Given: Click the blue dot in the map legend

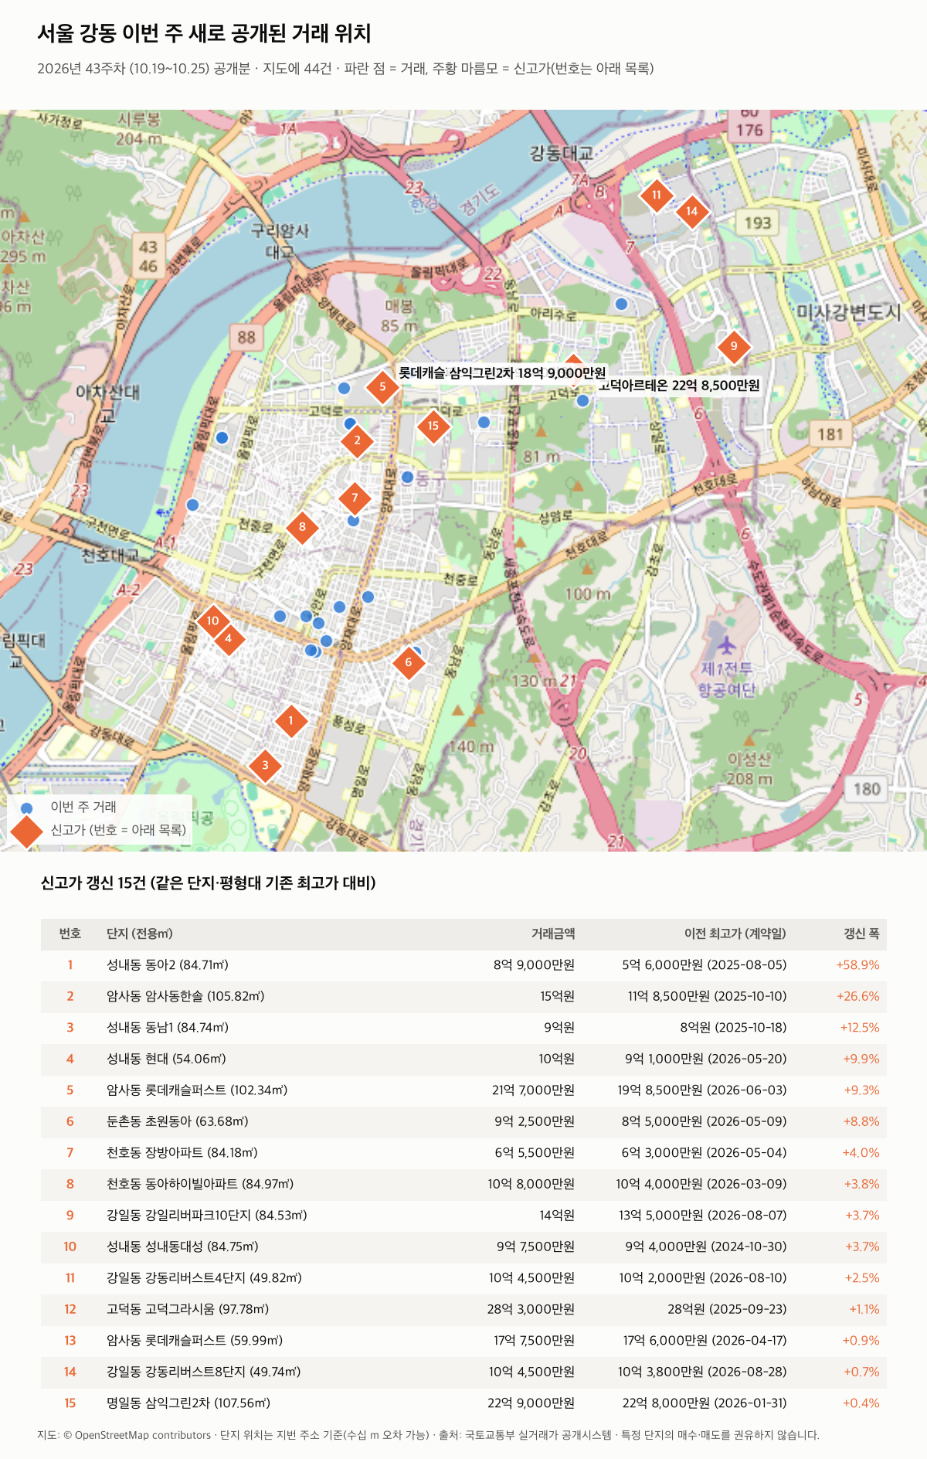Looking at the screenshot, I should pyautogui.click(x=27, y=808).
